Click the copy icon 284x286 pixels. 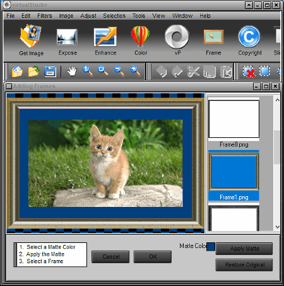pos(210,71)
